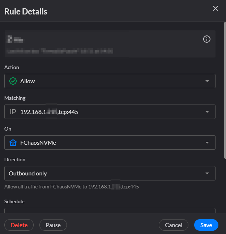Screen dimensions: 226x234
Task: Click the green checkmark Allow icon
Action: [13, 81]
